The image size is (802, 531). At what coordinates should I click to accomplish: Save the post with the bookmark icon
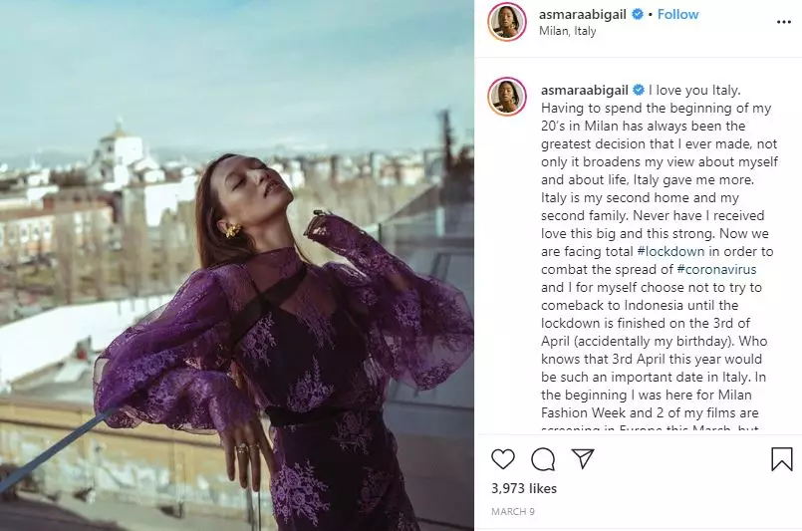tap(781, 459)
